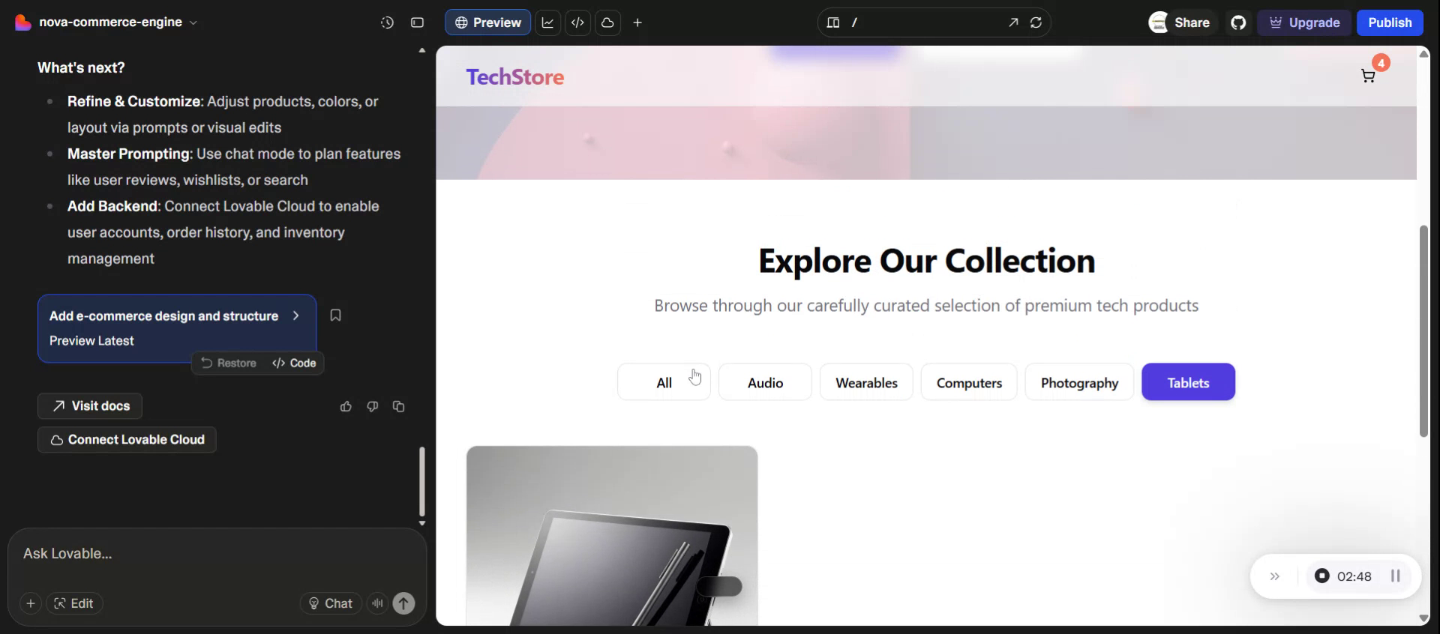Click Visit docs button
The image size is (1440, 634).
(x=90, y=406)
